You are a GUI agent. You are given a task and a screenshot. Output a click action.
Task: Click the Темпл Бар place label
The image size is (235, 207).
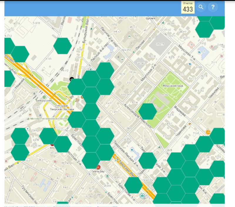click(x=98, y=171)
